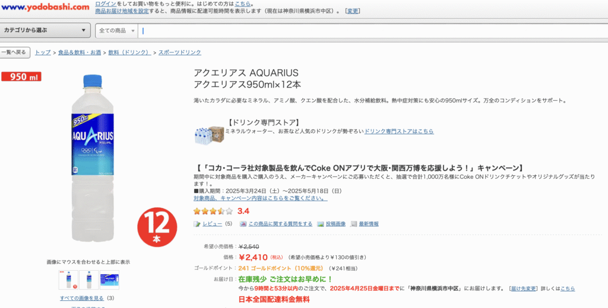The image size is (608, 308).
Task: Click the product title アクエリアス950ml×12本
Action: click(x=247, y=84)
